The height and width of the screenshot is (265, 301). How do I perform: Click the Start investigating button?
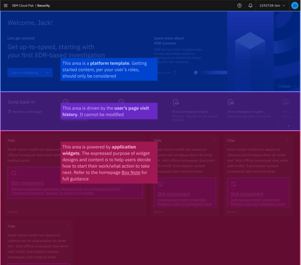30,73
